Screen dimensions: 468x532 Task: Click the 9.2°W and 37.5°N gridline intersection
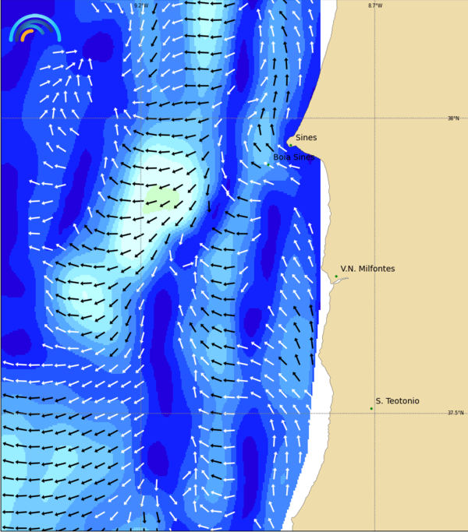(140, 414)
